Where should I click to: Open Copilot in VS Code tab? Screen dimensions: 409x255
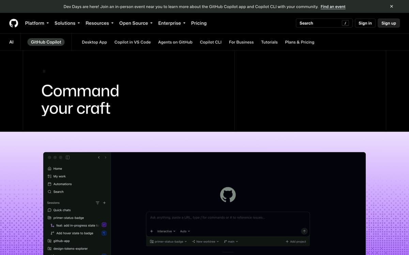coord(133,42)
